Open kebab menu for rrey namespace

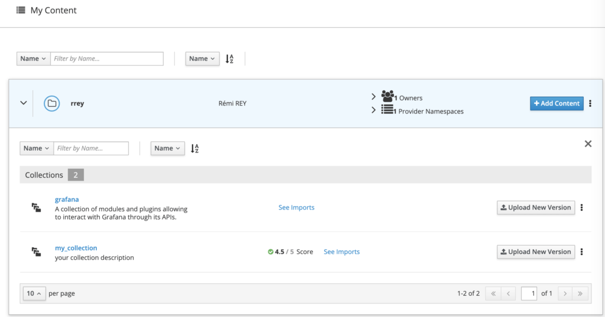pyautogui.click(x=591, y=103)
